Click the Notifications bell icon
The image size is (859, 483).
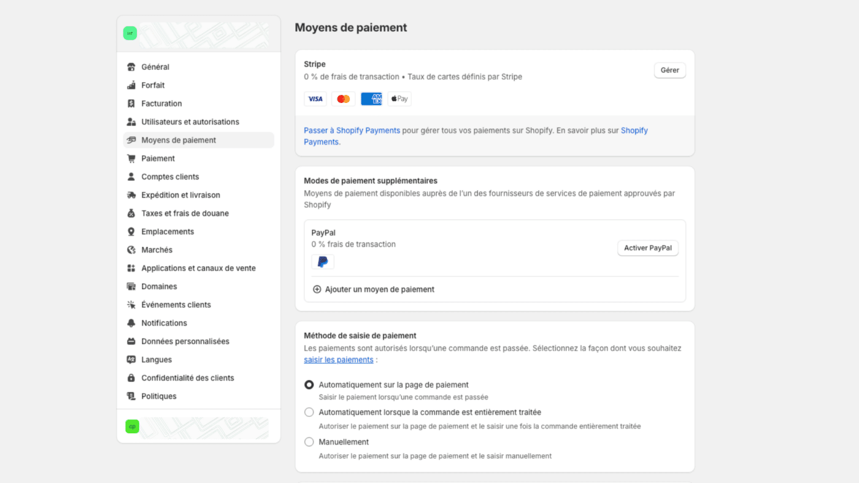point(131,323)
